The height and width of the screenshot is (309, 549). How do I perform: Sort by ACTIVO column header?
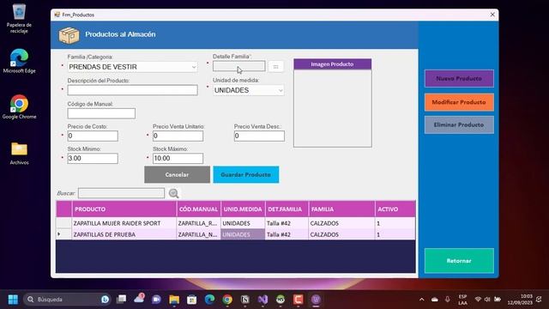(x=395, y=209)
